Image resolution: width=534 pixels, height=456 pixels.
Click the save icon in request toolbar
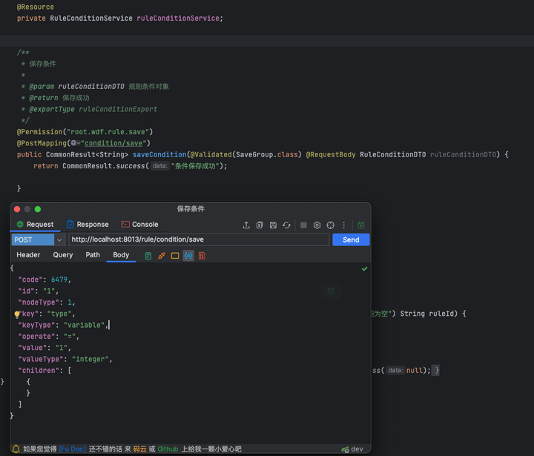[x=273, y=225]
